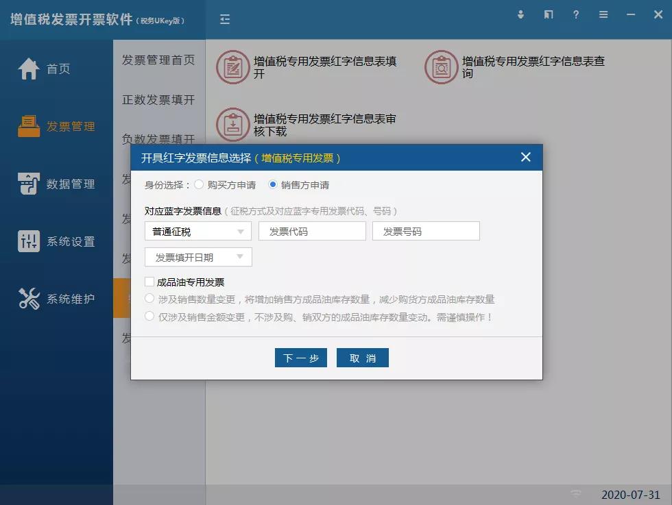点击下一步按钮
Viewport: 672px width, 505px height.
tap(300, 357)
